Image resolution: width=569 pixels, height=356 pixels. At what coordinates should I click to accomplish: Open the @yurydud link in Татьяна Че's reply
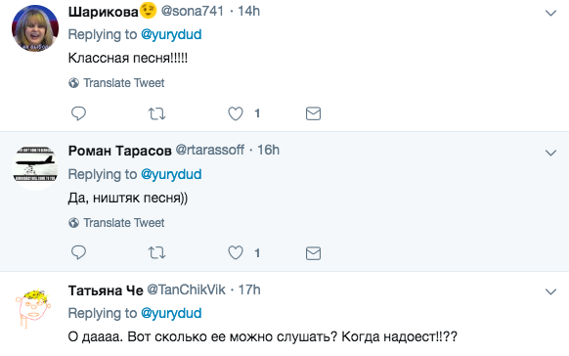point(171,313)
